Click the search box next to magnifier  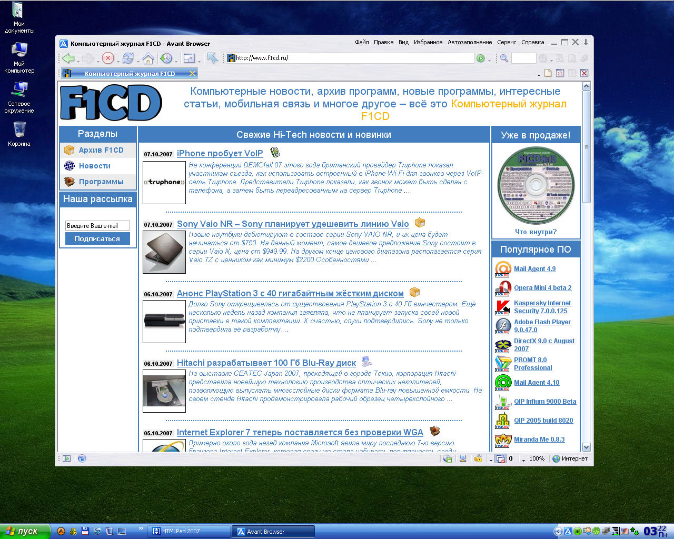click(x=523, y=58)
